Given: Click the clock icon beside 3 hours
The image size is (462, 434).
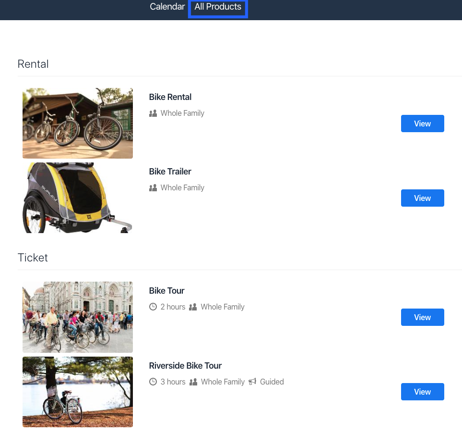Looking at the screenshot, I should [153, 382].
